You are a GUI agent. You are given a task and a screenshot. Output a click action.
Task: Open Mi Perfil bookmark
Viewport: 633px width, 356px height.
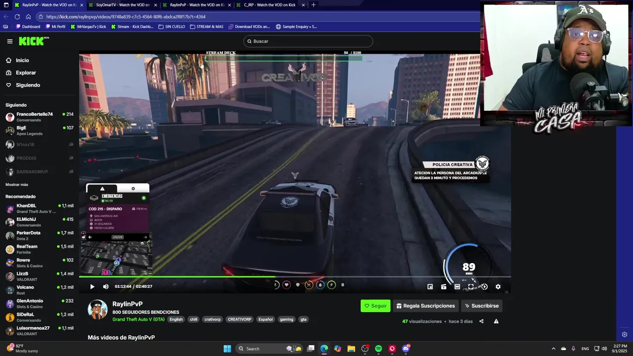coord(55,27)
